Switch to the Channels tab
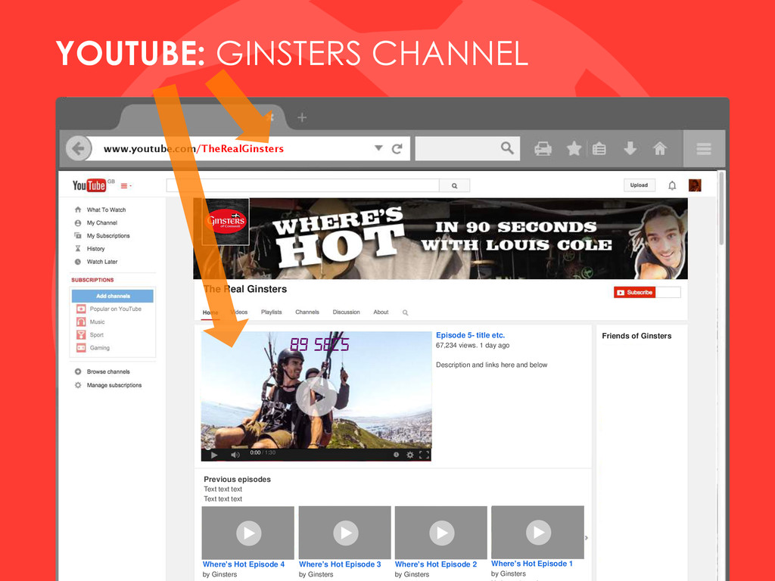Image resolution: width=775 pixels, height=581 pixels. (307, 312)
